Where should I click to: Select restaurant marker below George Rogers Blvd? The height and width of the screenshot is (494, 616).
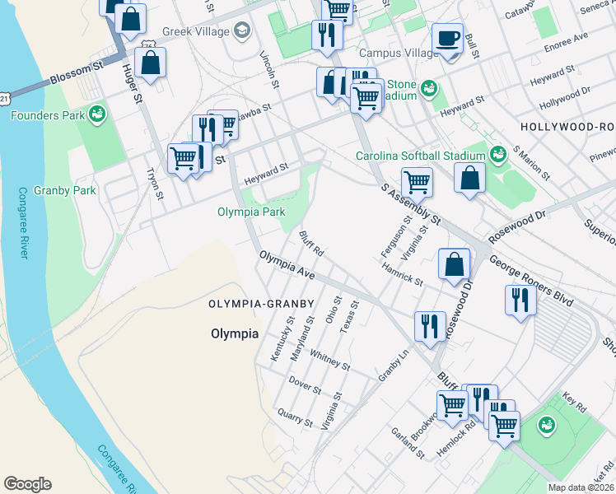coord(520,301)
